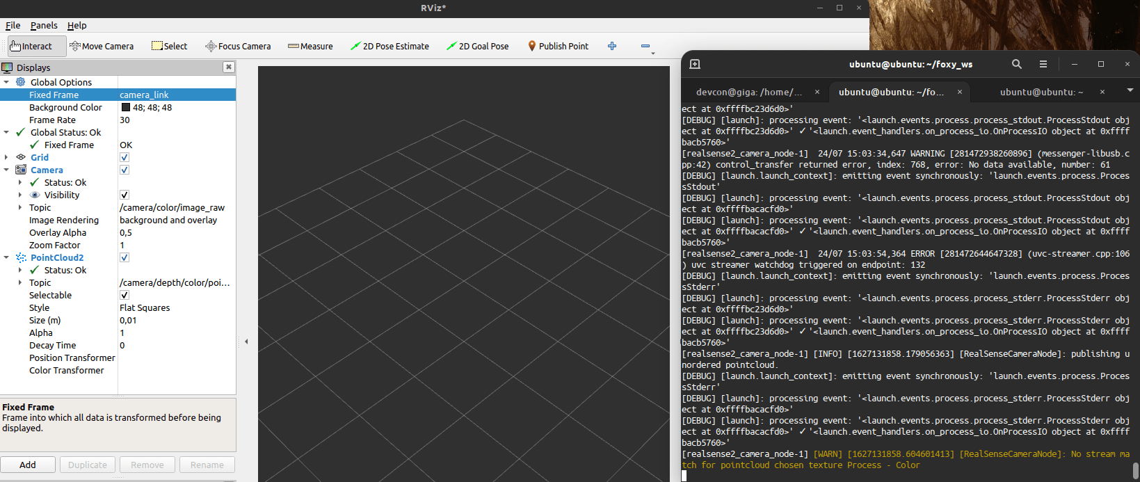The height and width of the screenshot is (482, 1140).
Task: Toggle the Selectable checkbox
Action: (125, 295)
